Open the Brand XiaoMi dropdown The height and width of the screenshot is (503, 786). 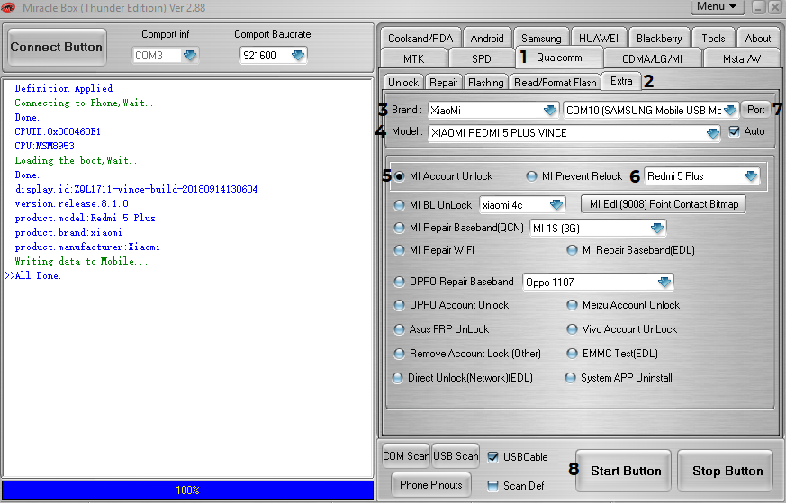pos(550,110)
